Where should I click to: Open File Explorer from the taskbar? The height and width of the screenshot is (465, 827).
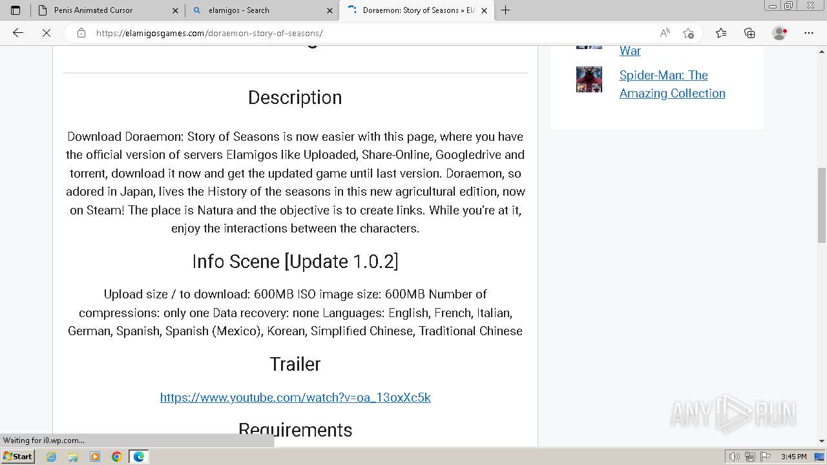pos(73,457)
